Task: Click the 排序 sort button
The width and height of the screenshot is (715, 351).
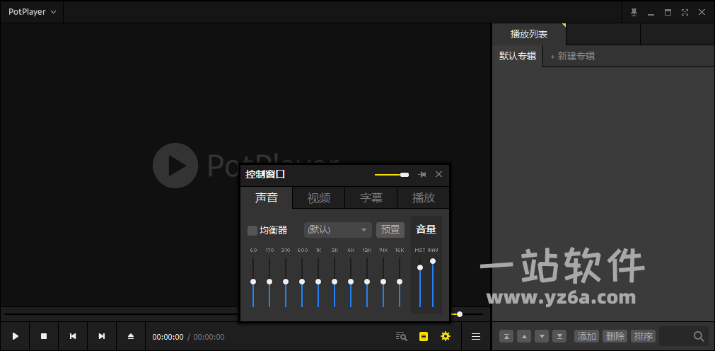Action: click(643, 336)
